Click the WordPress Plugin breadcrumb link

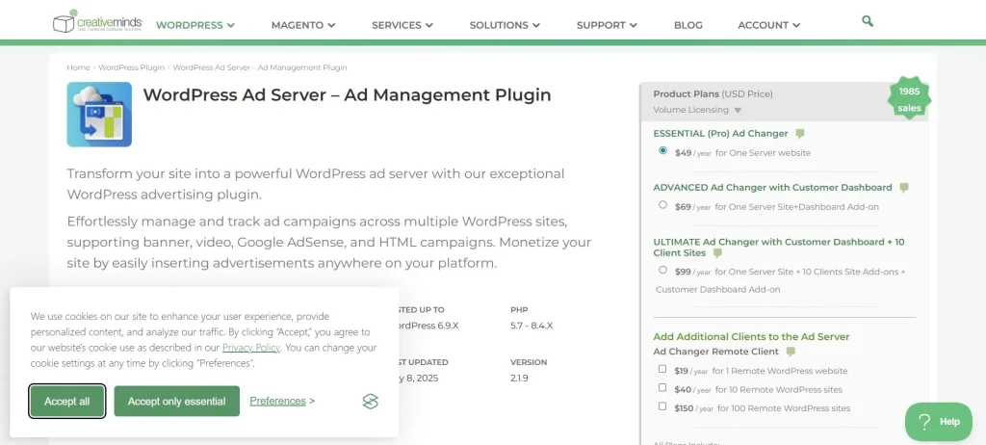131,67
